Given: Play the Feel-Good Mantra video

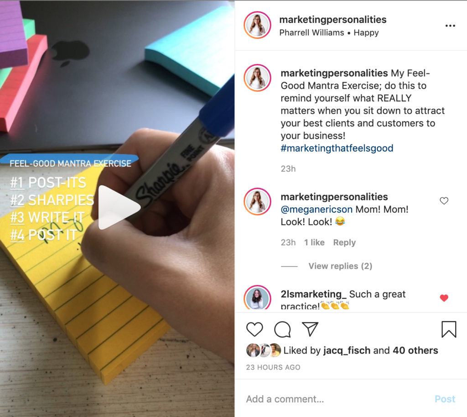Looking at the screenshot, I should (119, 207).
